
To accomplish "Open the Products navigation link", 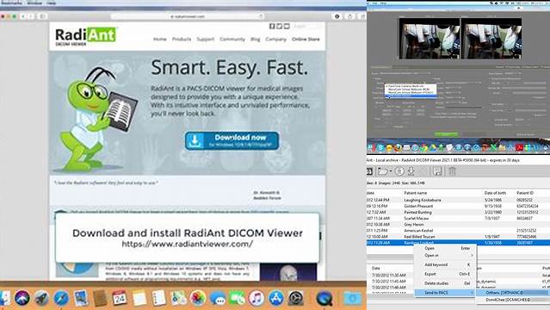I will [182, 39].
